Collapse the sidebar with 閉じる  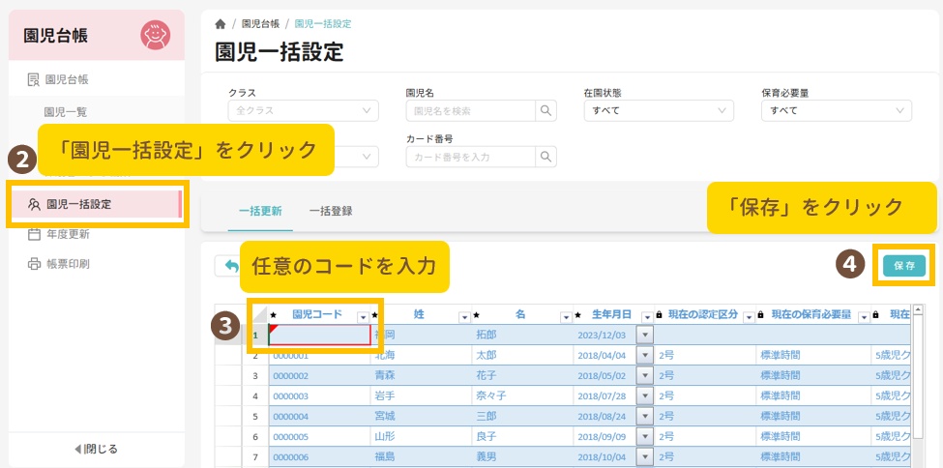pyautogui.click(x=96, y=449)
